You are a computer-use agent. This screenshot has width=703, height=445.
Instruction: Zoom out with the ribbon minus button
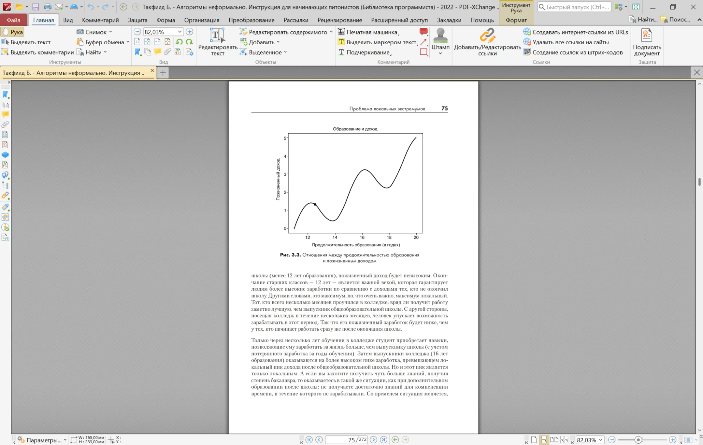pyautogui.click(x=138, y=32)
